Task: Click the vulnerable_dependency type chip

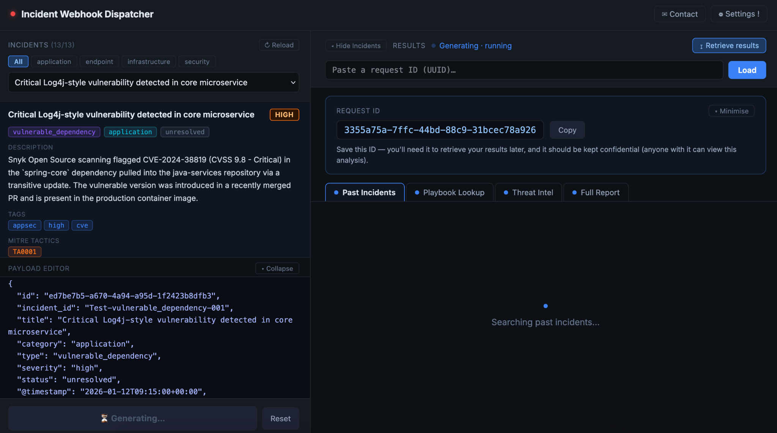Action: (x=54, y=132)
